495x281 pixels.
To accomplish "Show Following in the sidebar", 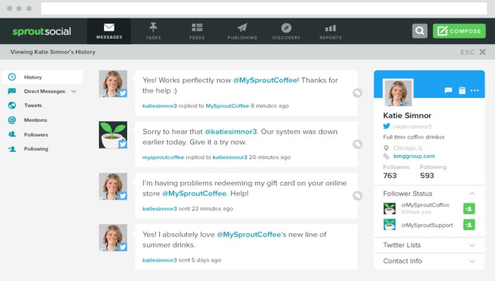I will [x=36, y=149].
